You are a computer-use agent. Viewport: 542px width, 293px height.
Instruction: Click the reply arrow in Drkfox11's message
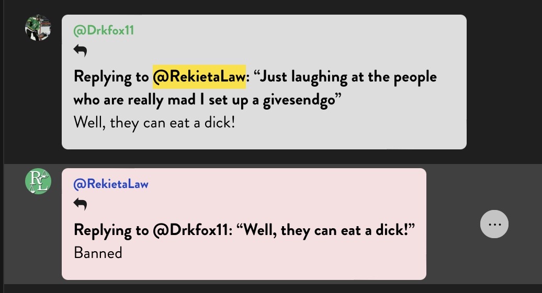(x=80, y=50)
